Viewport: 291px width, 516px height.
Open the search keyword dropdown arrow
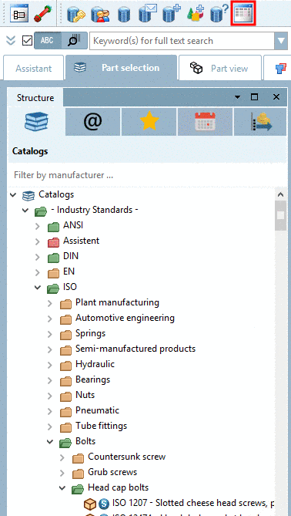tap(281, 41)
